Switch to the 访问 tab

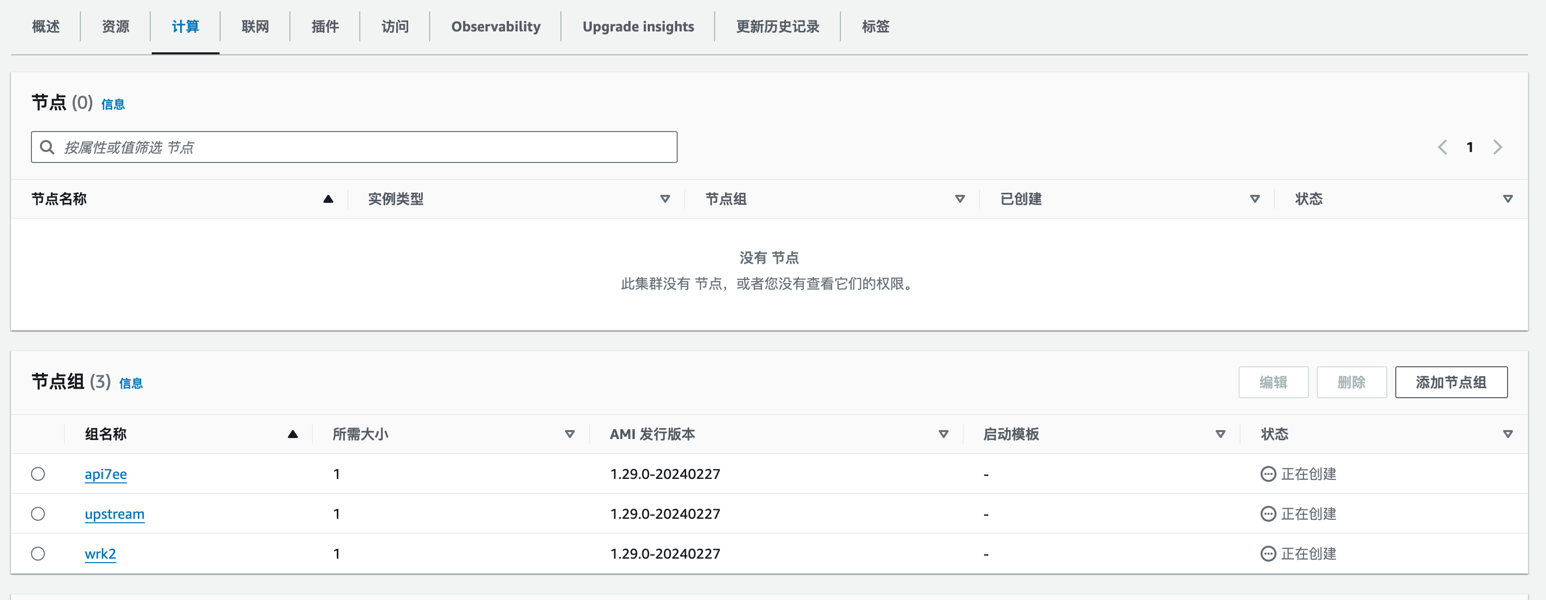pyautogui.click(x=395, y=27)
